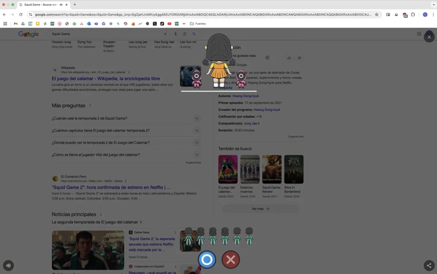
Task: Open Dallas News article options menu
Action: (x=176, y=233)
